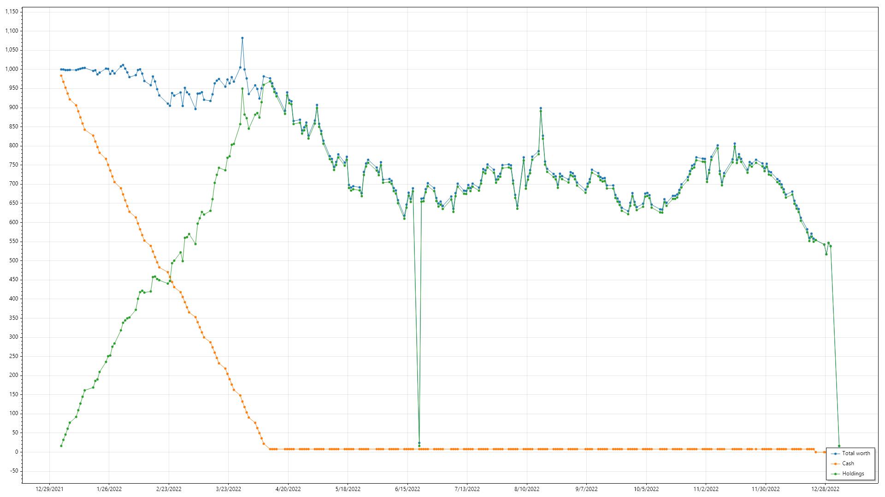Click the final Holdings point near zero
885x497 pixels.
pos(839,446)
